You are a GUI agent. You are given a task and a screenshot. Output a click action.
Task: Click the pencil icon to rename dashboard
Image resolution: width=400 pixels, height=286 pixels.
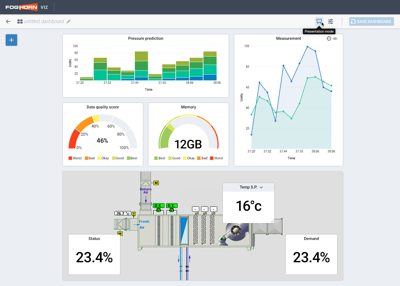point(69,21)
